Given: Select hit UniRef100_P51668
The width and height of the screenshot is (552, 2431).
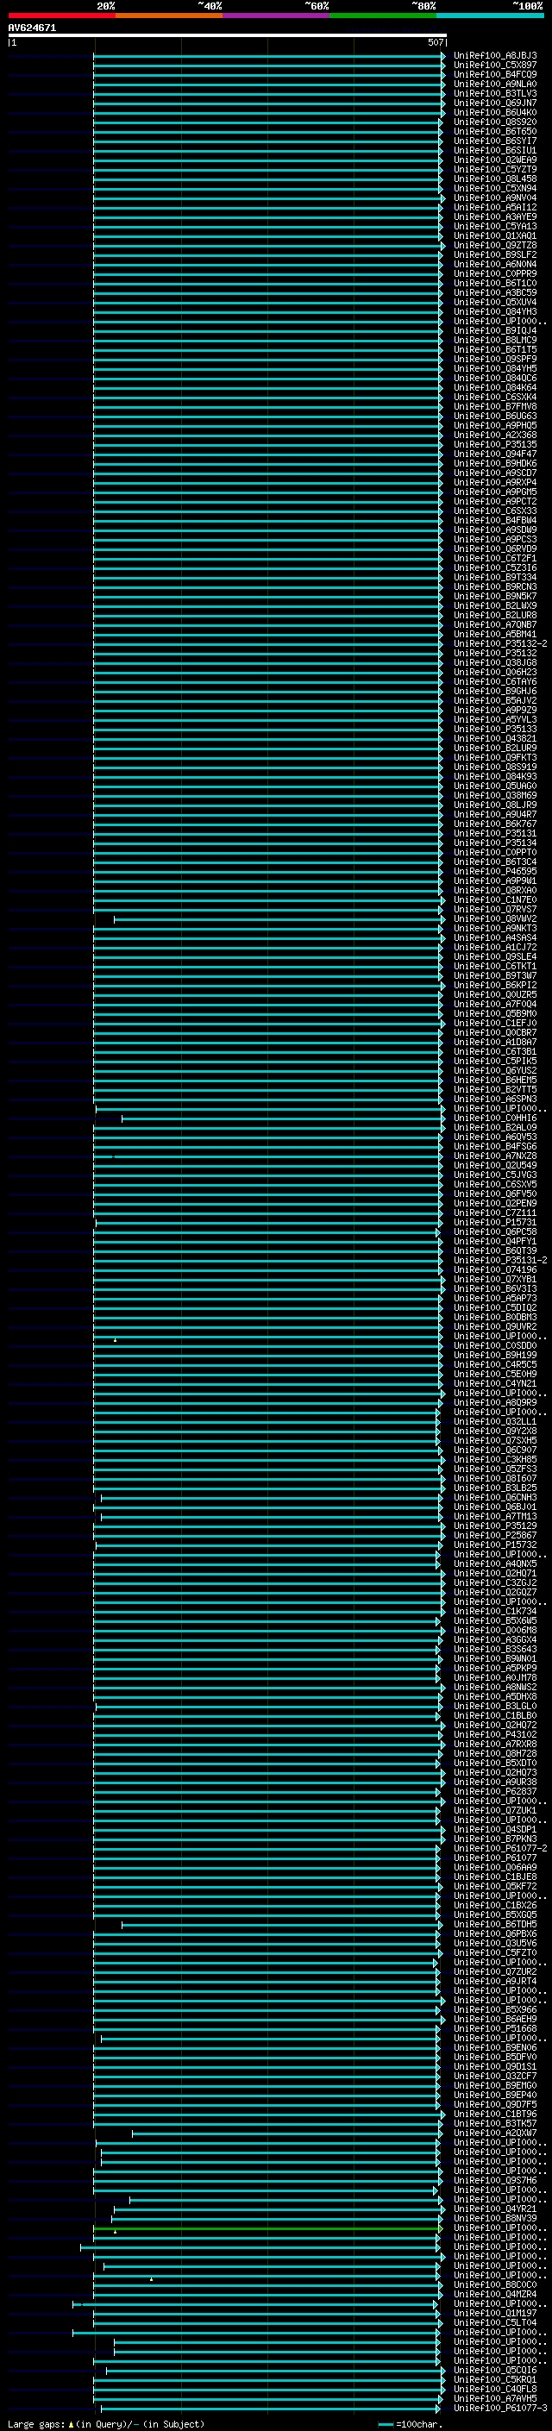Looking at the screenshot, I should [495, 2029].
